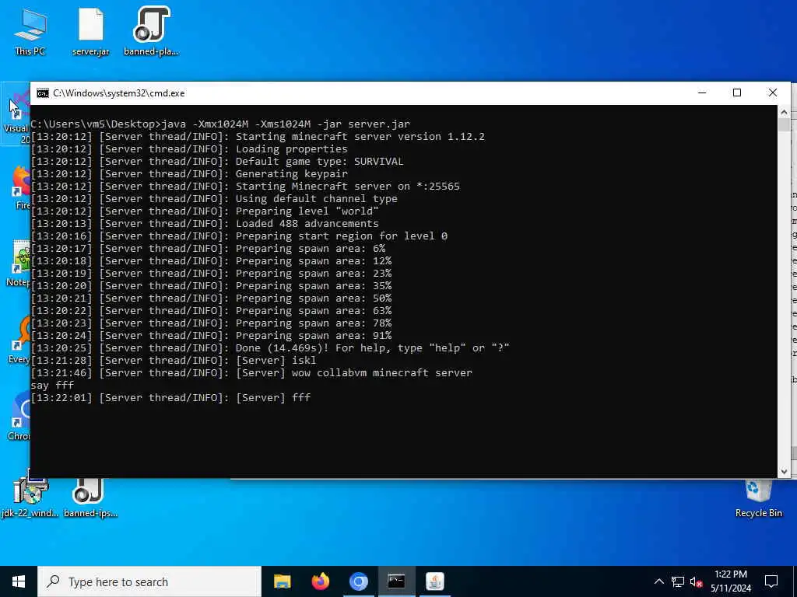Click the cmd.exe window title text
The width and height of the screenshot is (797, 597).
click(119, 93)
